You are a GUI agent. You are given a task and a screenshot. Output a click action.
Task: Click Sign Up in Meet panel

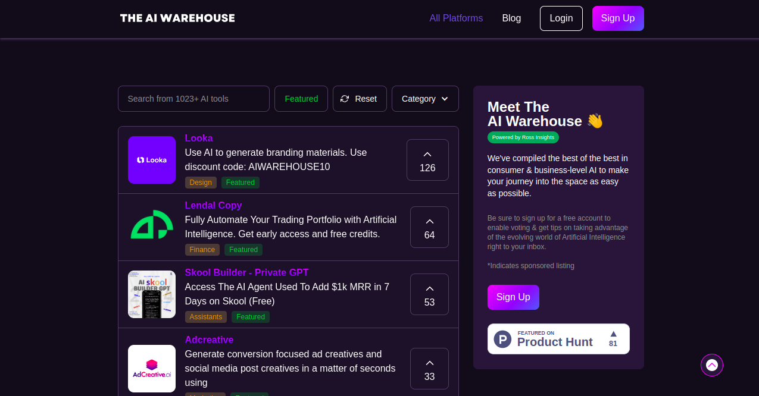513,297
